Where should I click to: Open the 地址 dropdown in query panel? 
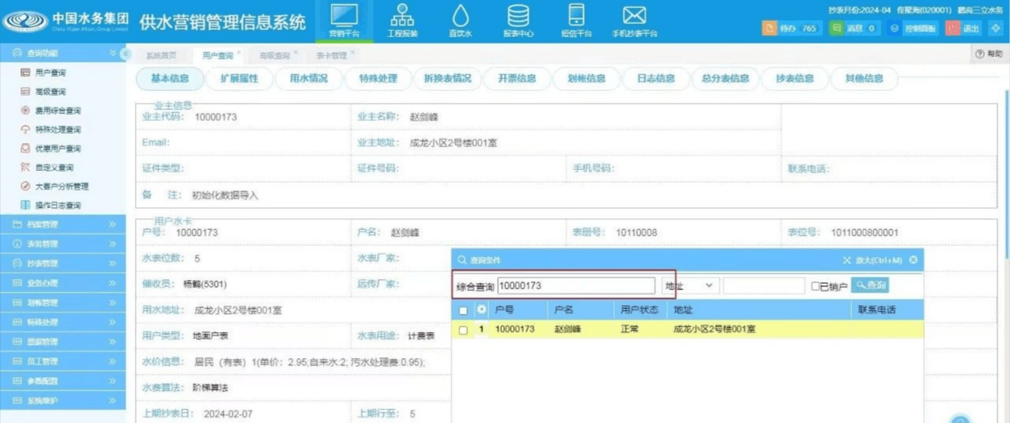point(689,285)
